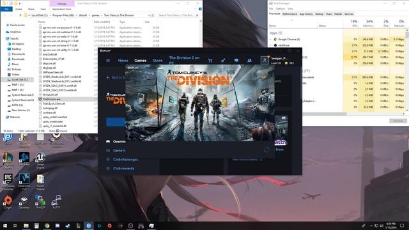Open the League of Legends shortcut
This screenshot has width=409, height=230.
pos(8,160)
